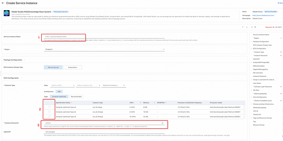
Task: Click the list view lines icon
Action: pyautogui.click(x=255, y=27)
